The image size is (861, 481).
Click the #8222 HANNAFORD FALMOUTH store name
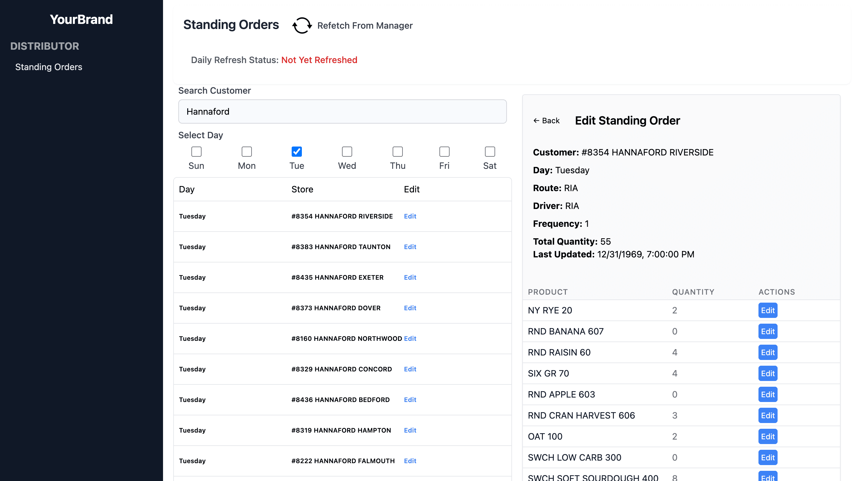343,461
